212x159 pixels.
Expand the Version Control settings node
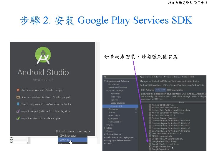point(105,134)
